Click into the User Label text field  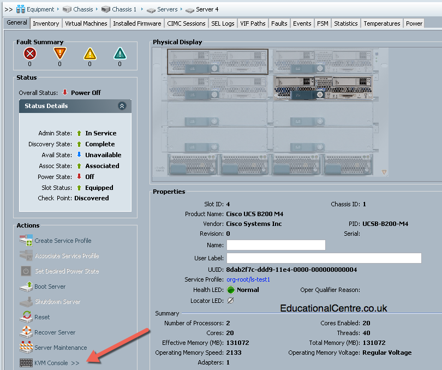coord(324,258)
